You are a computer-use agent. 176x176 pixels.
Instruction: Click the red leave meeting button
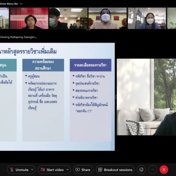coord(164,170)
